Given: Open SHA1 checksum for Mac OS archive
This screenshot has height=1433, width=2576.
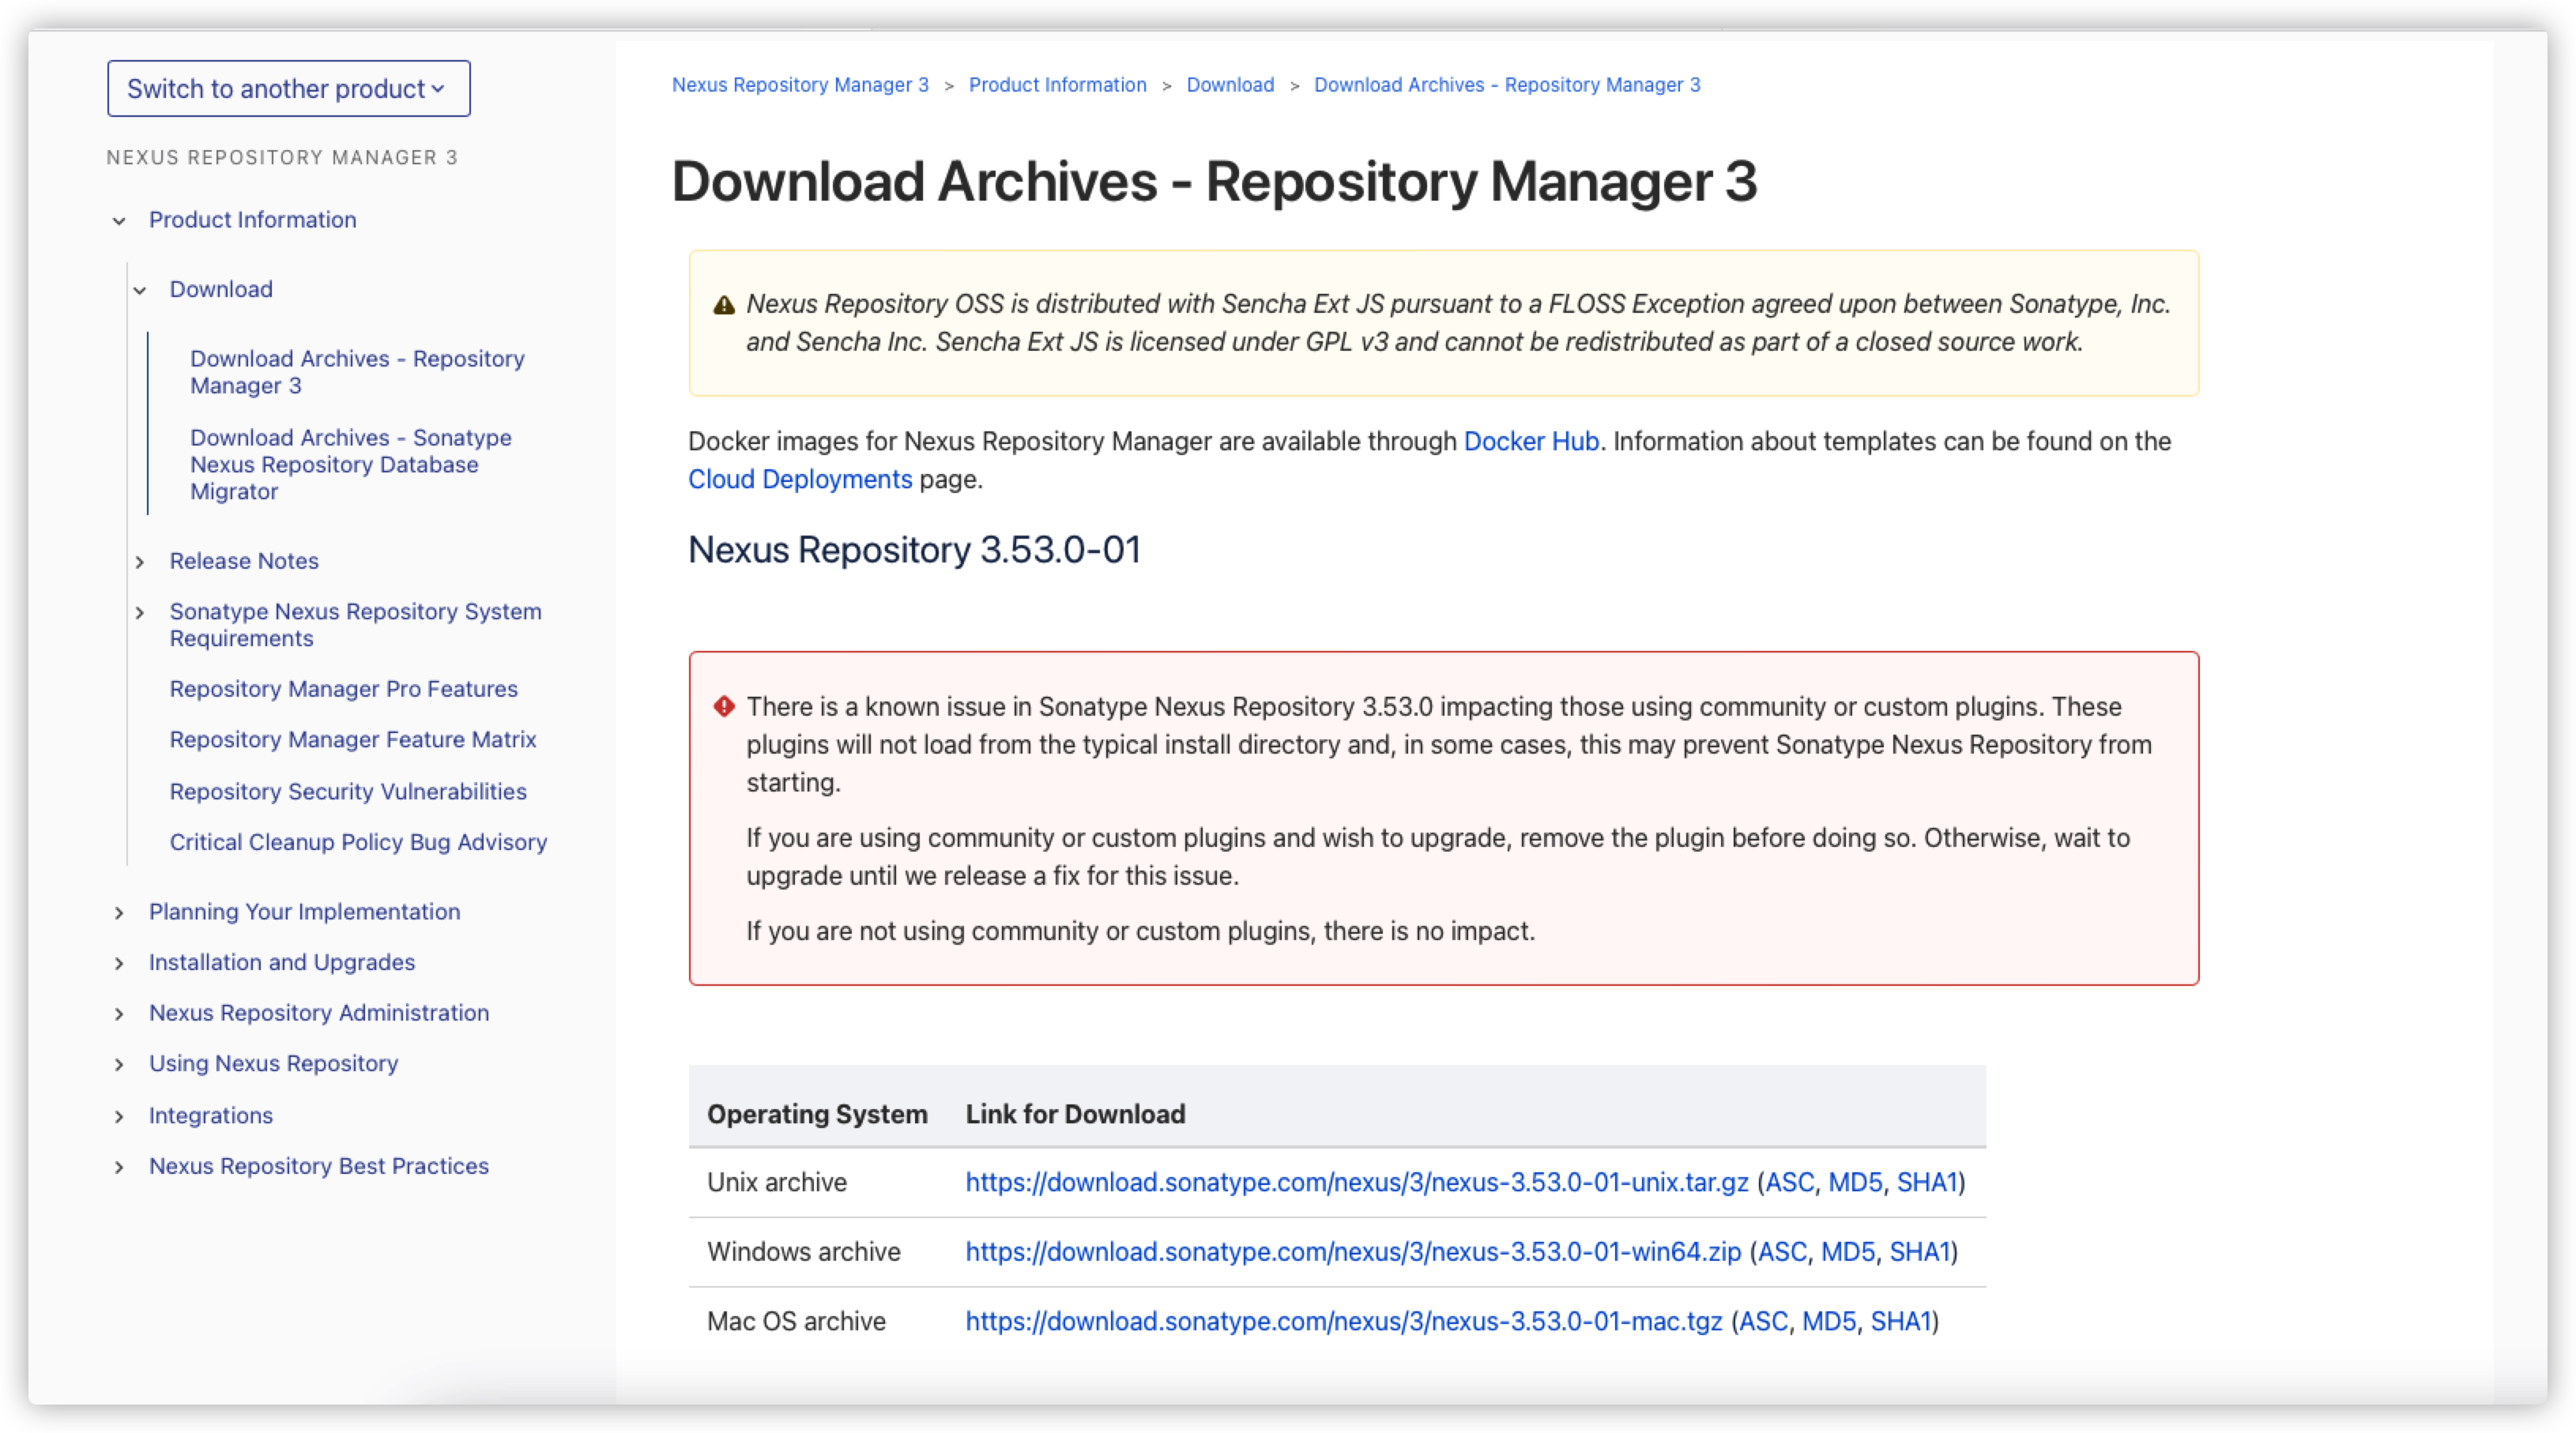Looking at the screenshot, I should [1901, 1321].
